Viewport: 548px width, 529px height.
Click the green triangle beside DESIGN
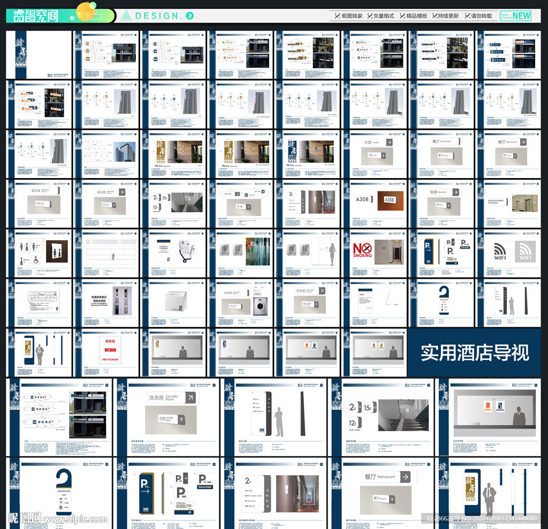coord(126,16)
